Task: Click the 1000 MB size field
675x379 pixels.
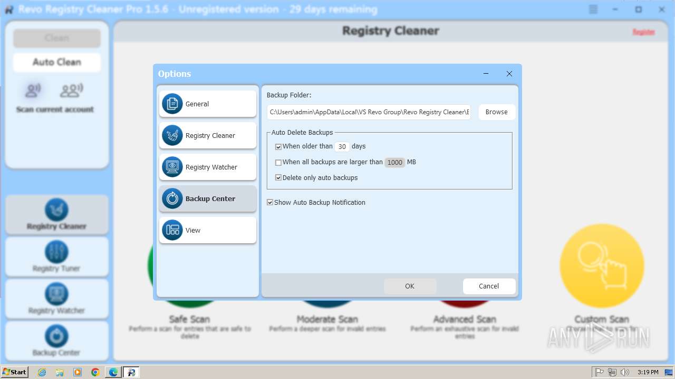Action: click(395, 163)
